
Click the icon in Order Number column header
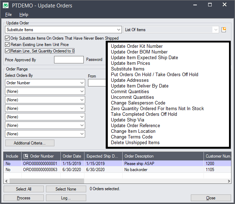coord(25,156)
